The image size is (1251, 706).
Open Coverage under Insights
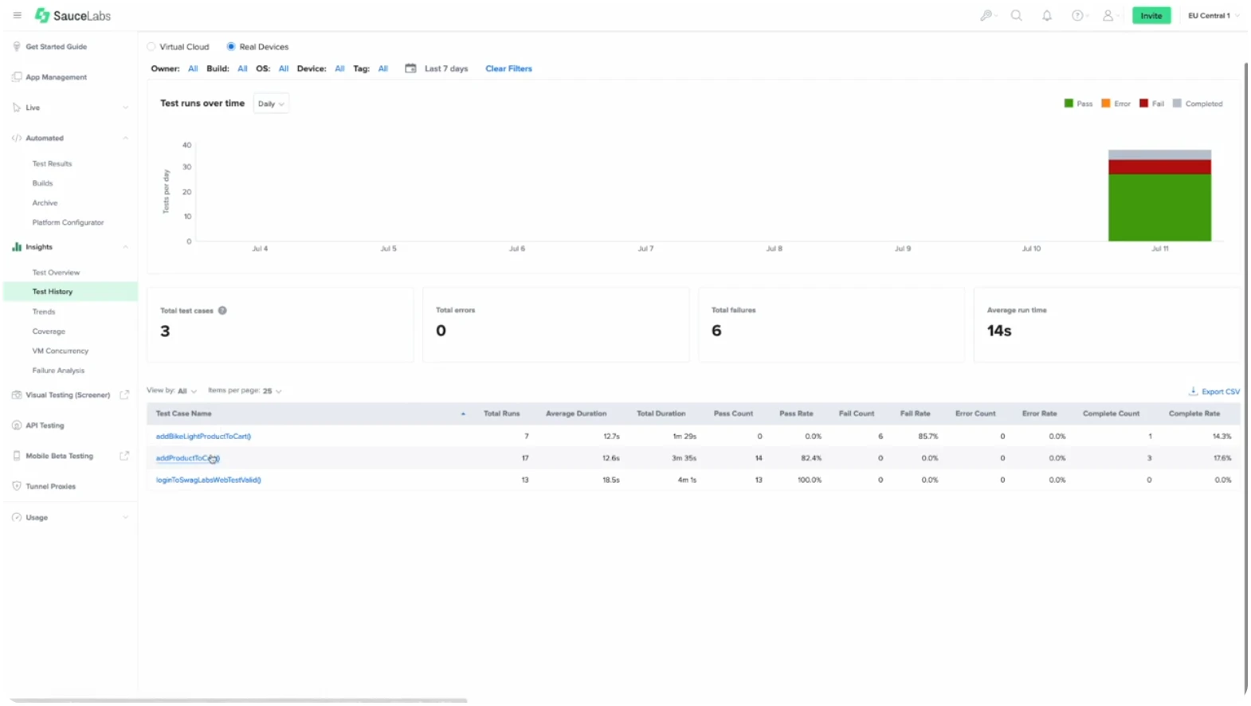49,331
